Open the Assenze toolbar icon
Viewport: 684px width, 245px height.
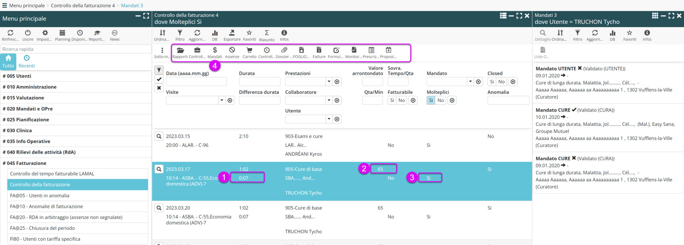232,50
